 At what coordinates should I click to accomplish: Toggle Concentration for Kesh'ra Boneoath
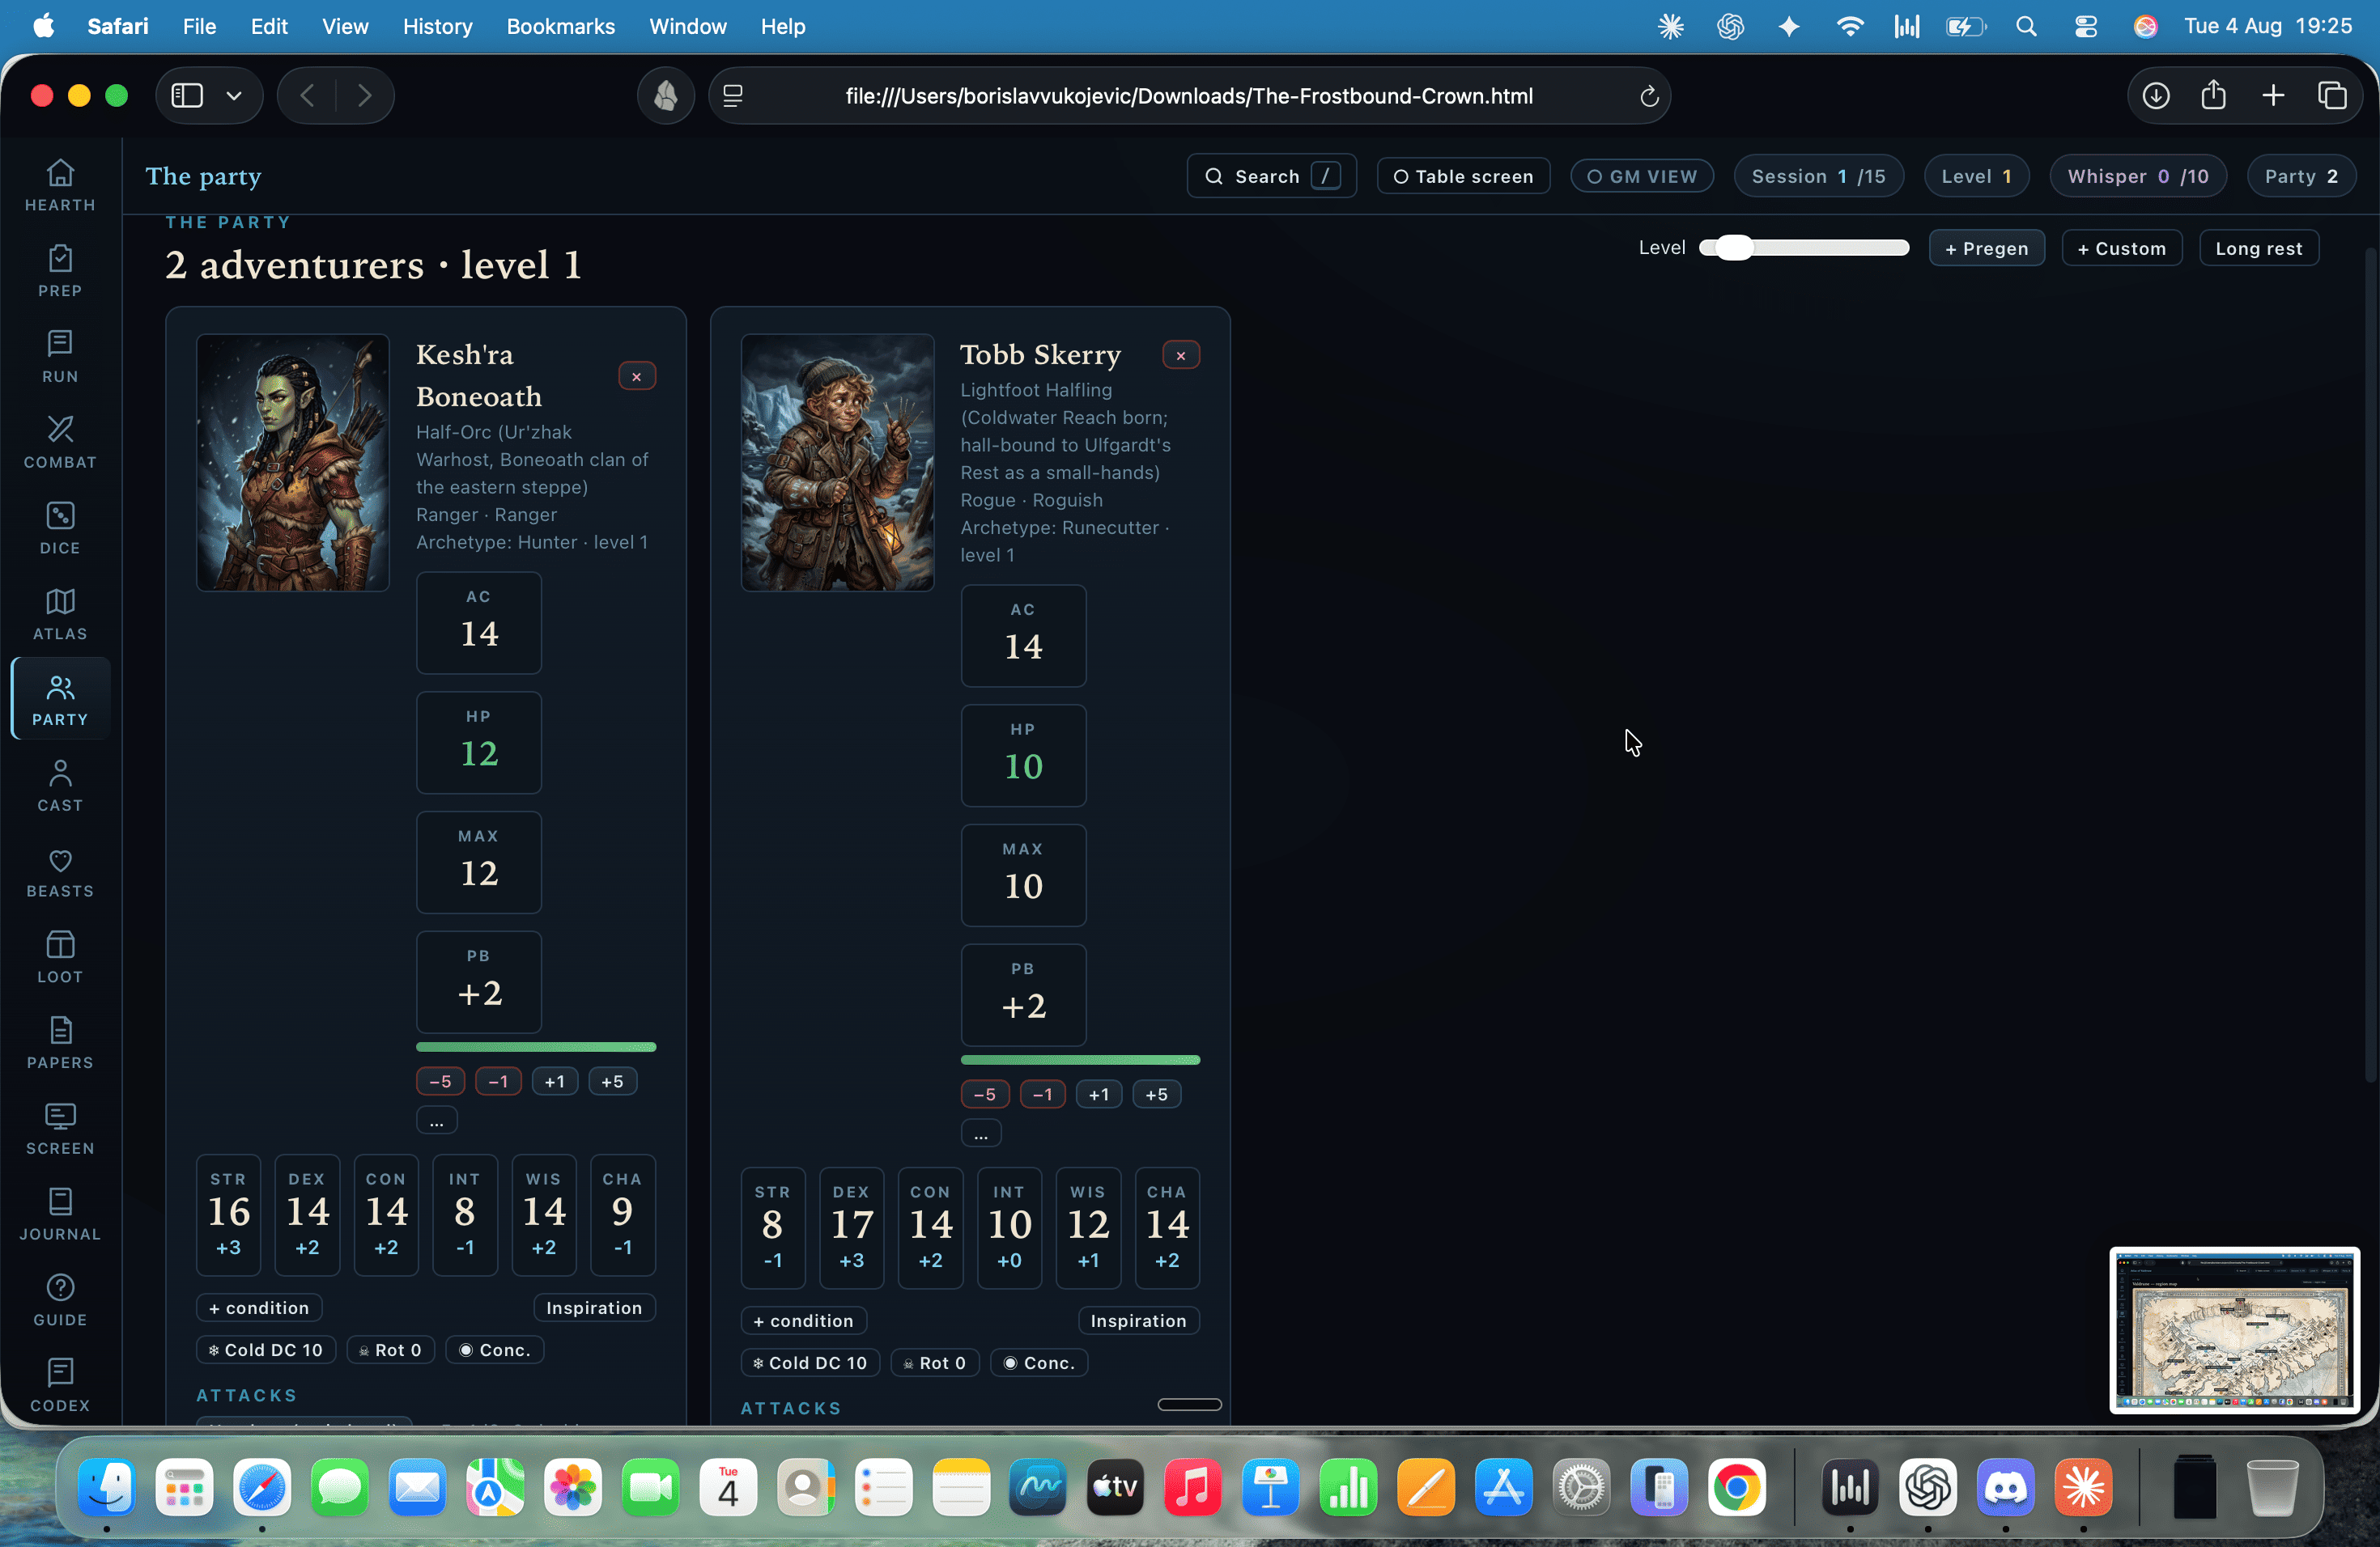(495, 1350)
